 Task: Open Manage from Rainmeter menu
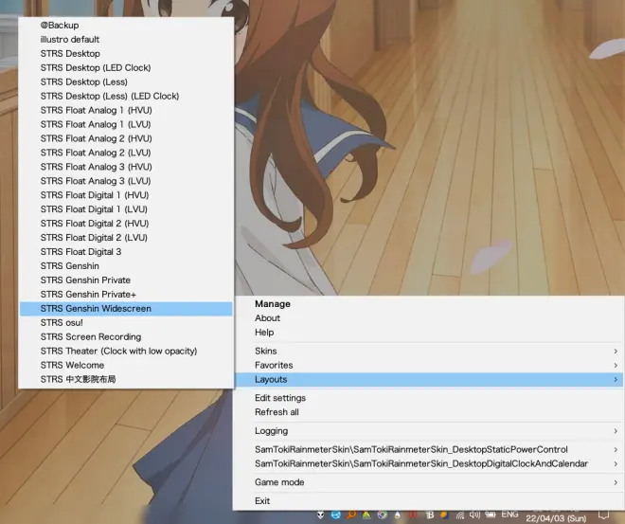(x=429, y=304)
